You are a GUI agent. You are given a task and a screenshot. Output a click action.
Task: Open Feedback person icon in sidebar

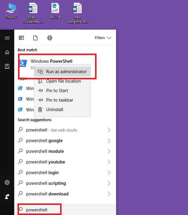(x=7, y=196)
